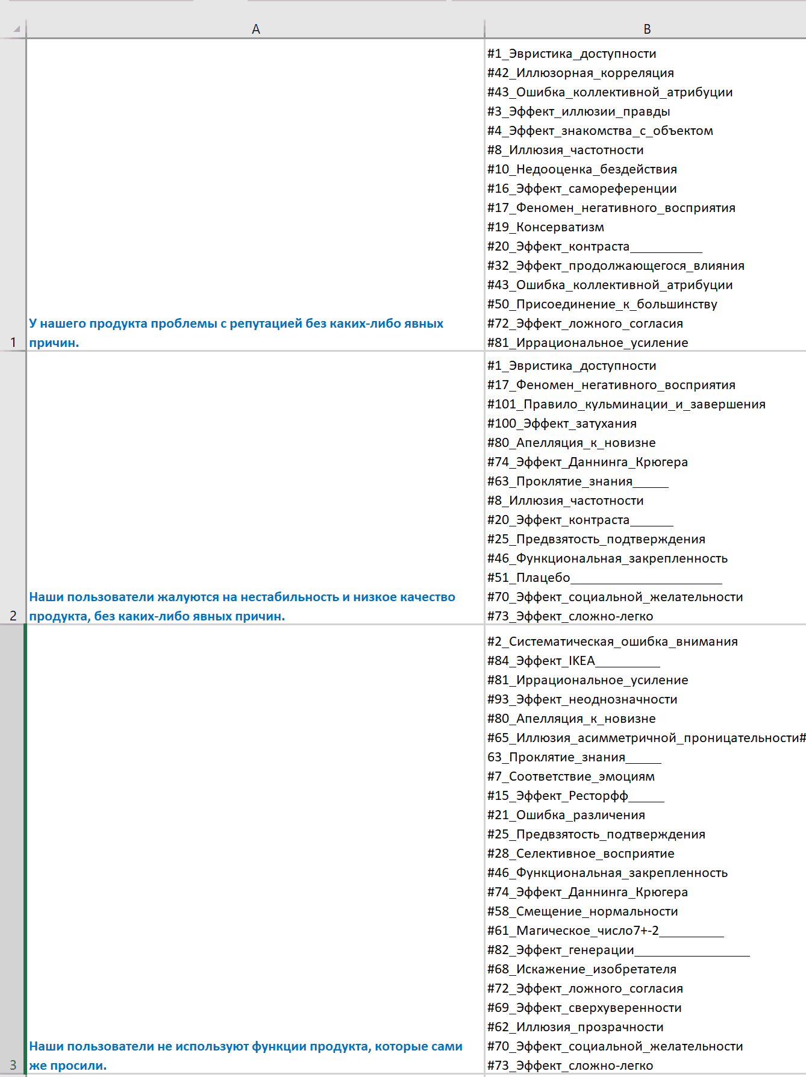Viewport: 806px width, 1077px height.
Task: Click cell B3 with #2_Систематическая_ошибка_внимания
Action: 646,849
